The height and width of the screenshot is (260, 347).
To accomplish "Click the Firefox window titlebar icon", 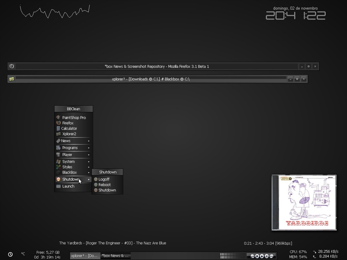I will (11, 66).
